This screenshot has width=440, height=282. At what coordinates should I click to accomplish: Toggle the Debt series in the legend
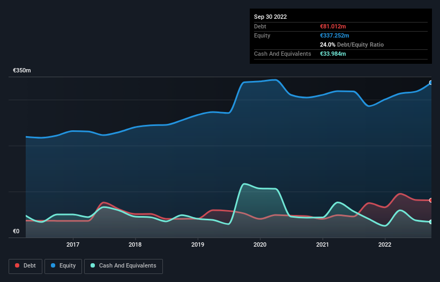click(x=25, y=266)
